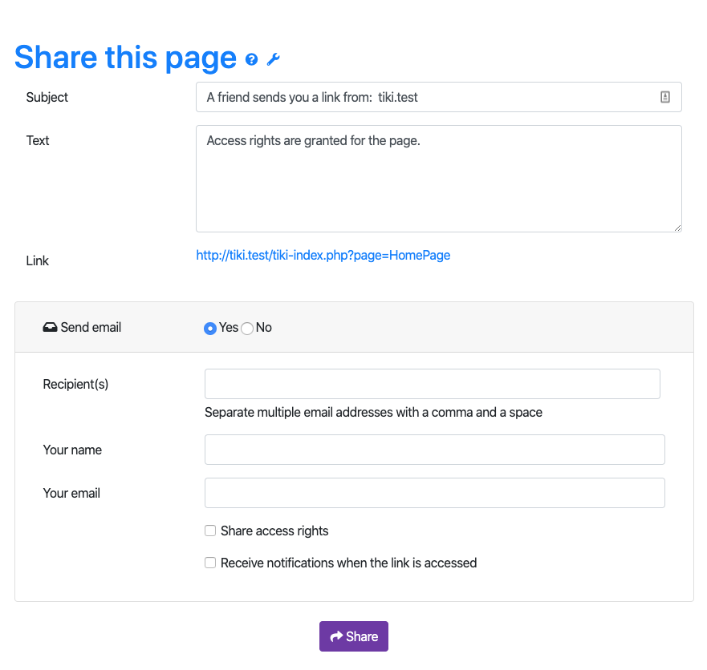707x670 pixels.
Task: Click the wrench settings icon beside the title
Action: point(273,59)
